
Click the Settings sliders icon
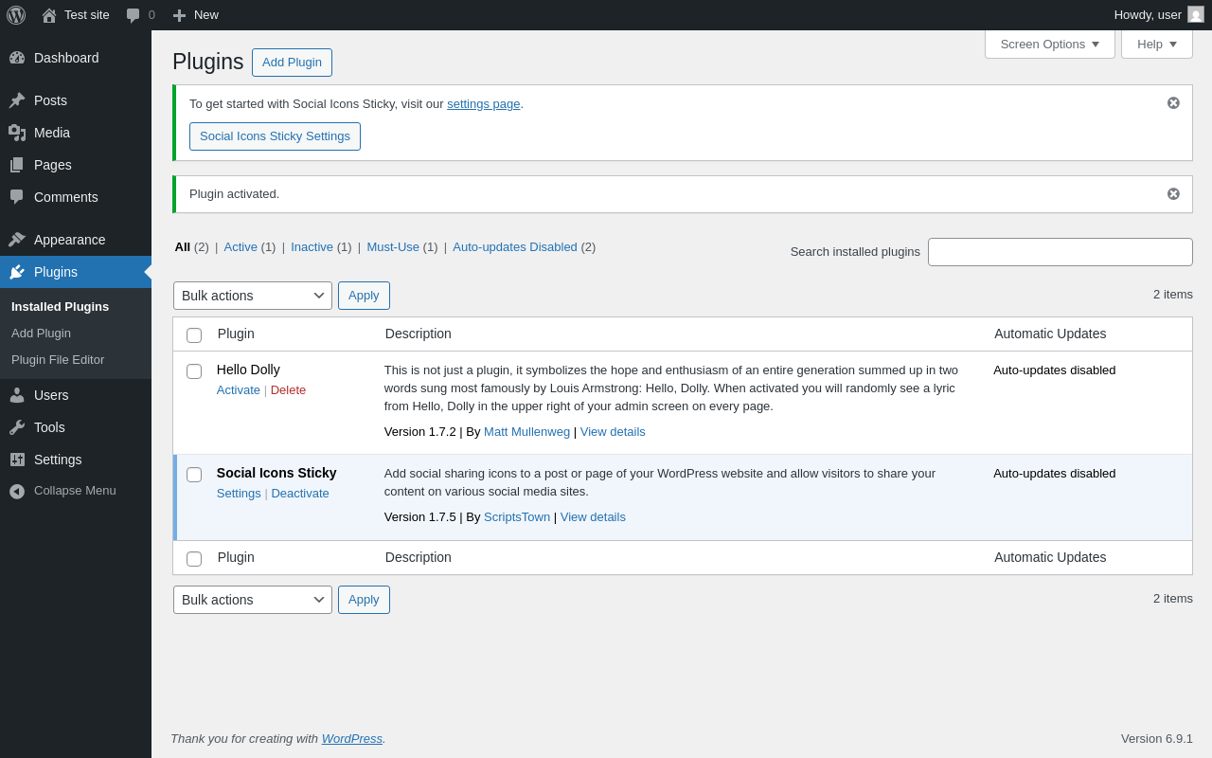pyautogui.click(x=17, y=460)
